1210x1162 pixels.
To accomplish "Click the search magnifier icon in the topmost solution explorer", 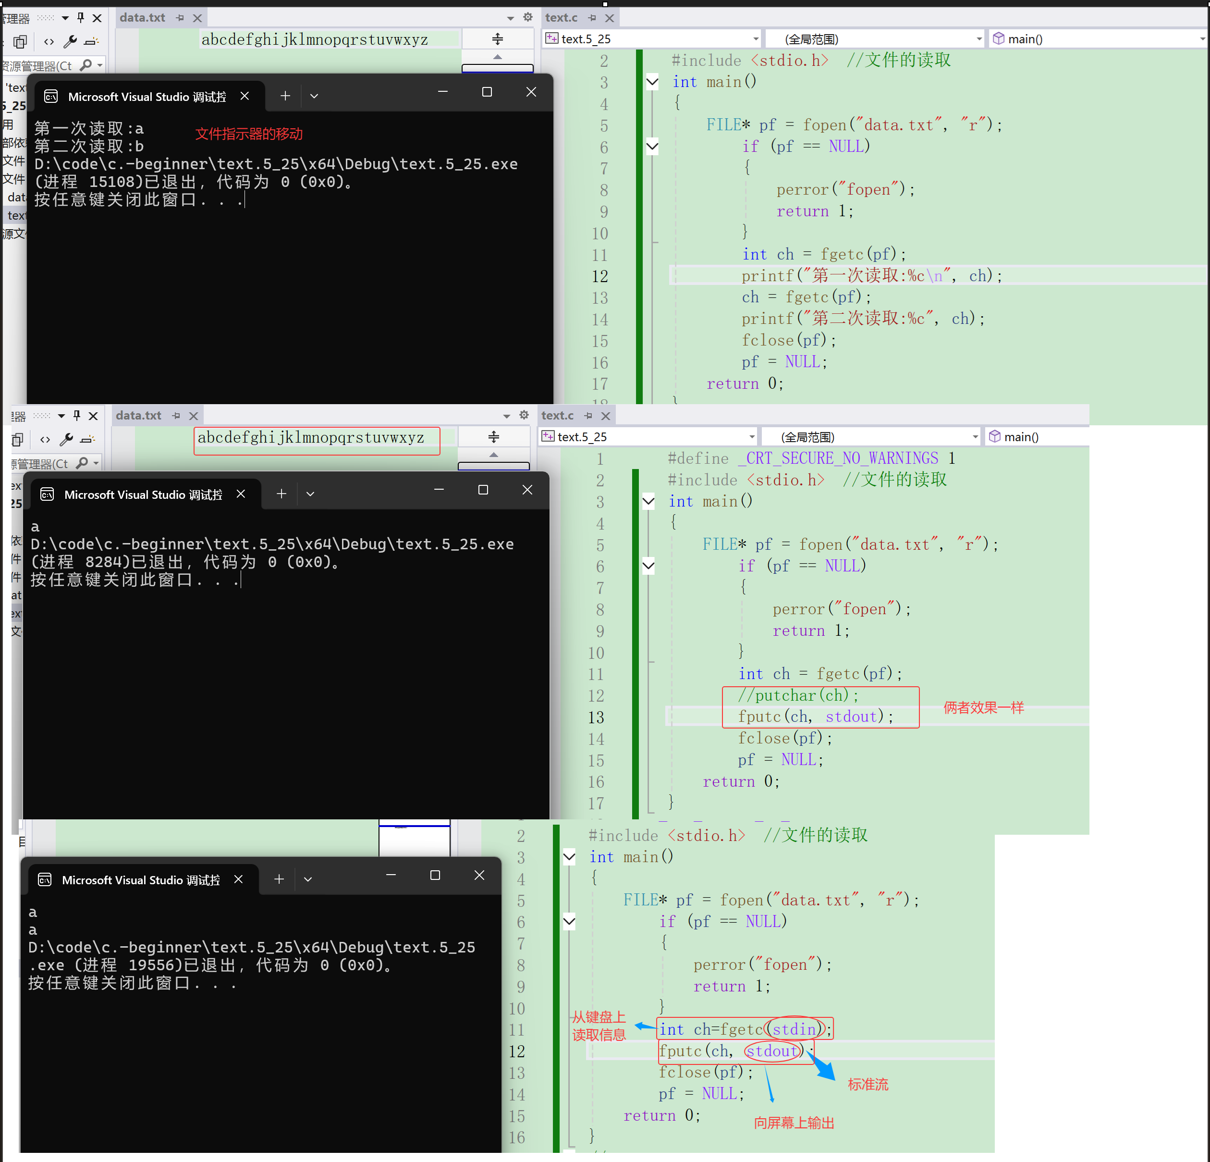I will (x=86, y=65).
